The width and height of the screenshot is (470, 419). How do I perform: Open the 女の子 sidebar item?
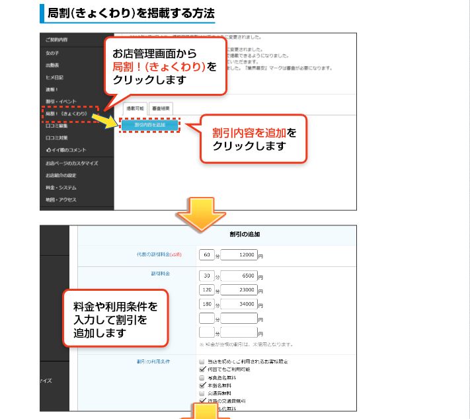pyautogui.click(x=52, y=53)
